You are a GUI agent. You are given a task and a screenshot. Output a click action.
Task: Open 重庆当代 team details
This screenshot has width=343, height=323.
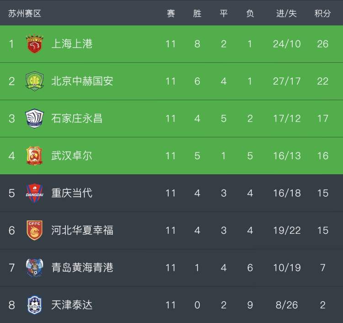(x=72, y=193)
